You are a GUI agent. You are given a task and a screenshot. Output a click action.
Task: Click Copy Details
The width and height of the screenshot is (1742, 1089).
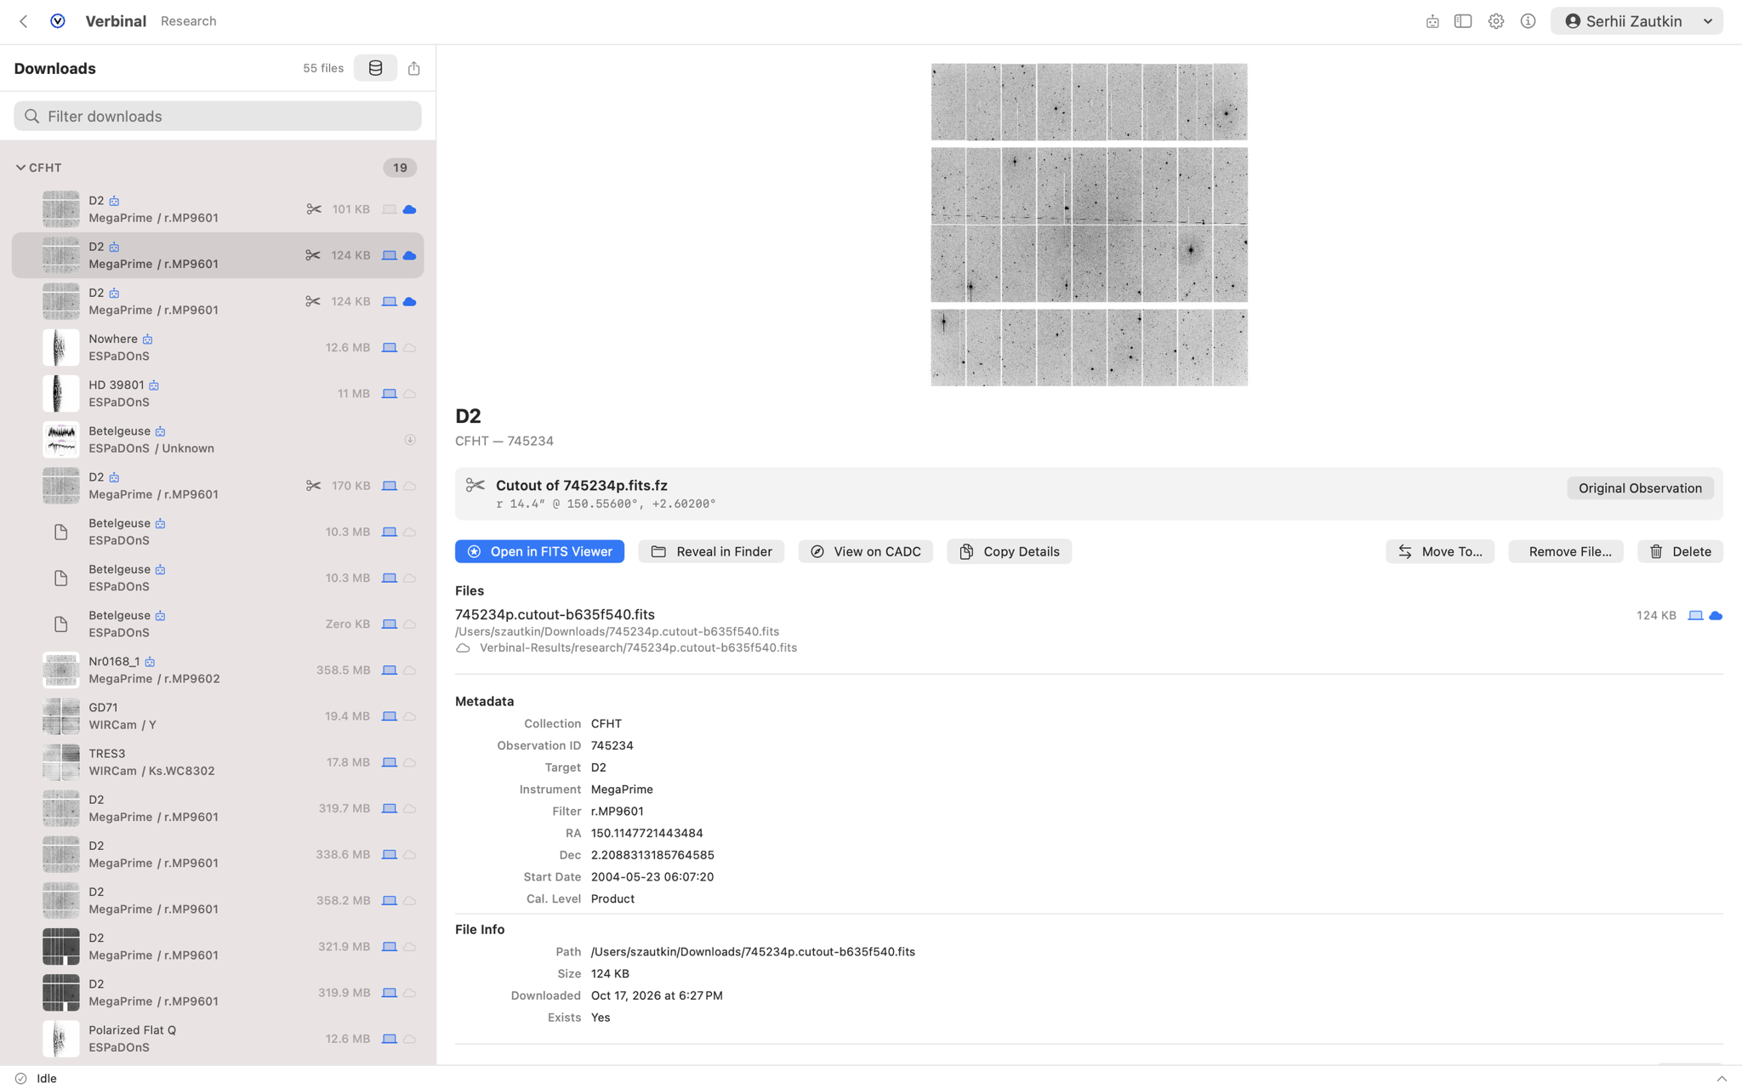click(1009, 551)
